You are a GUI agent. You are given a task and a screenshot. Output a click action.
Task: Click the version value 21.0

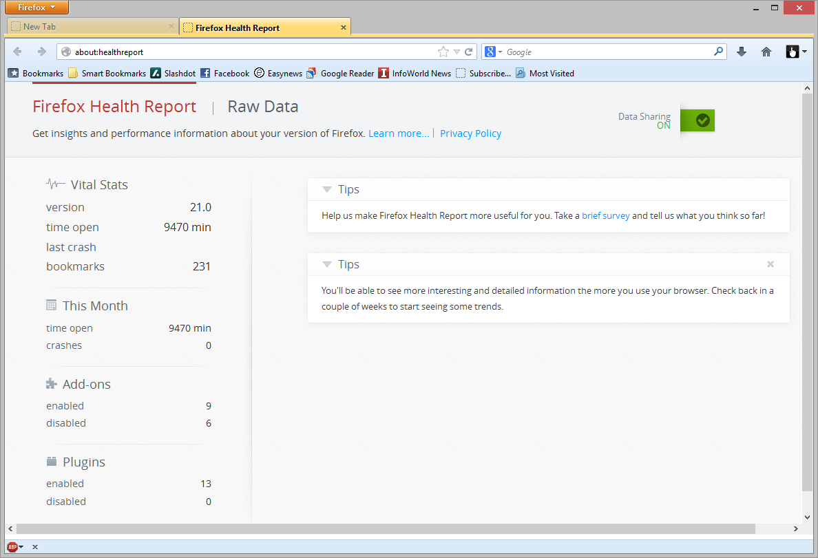(x=200, y=207)
